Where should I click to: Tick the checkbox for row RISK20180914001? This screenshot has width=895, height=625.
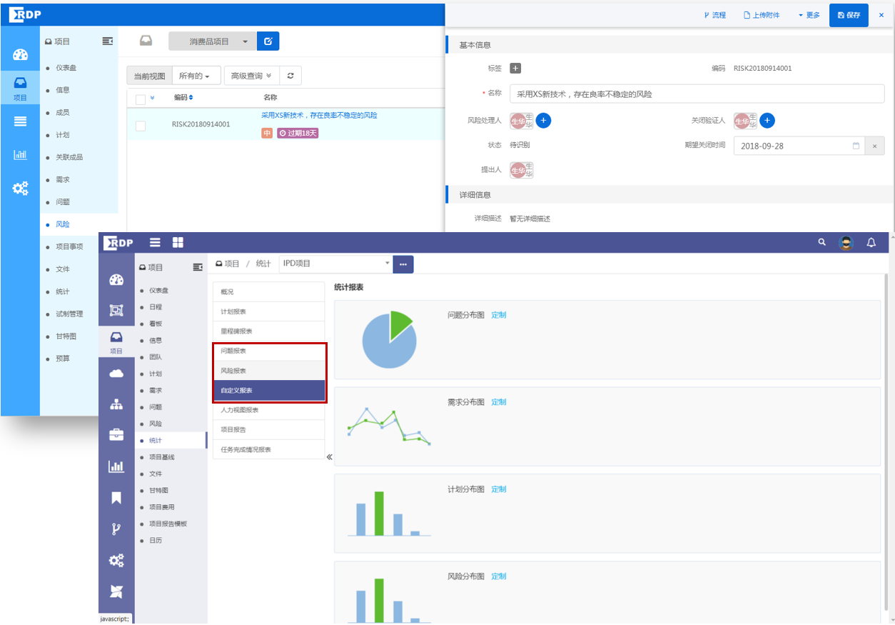(141, 126)
